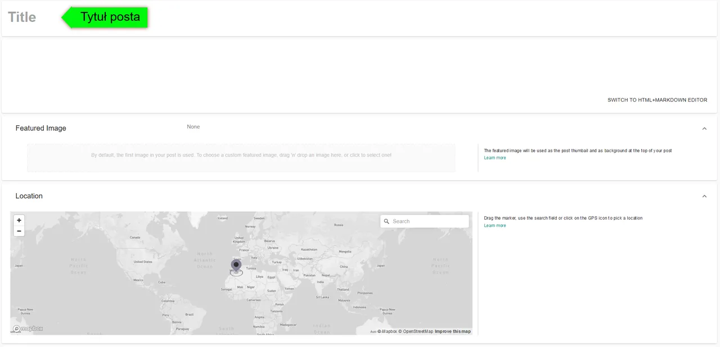Focus the map Search field

click(427, 221)
